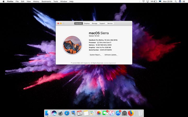Click the macOS Sierra heading
188x117 pixels.
(99, 33)
